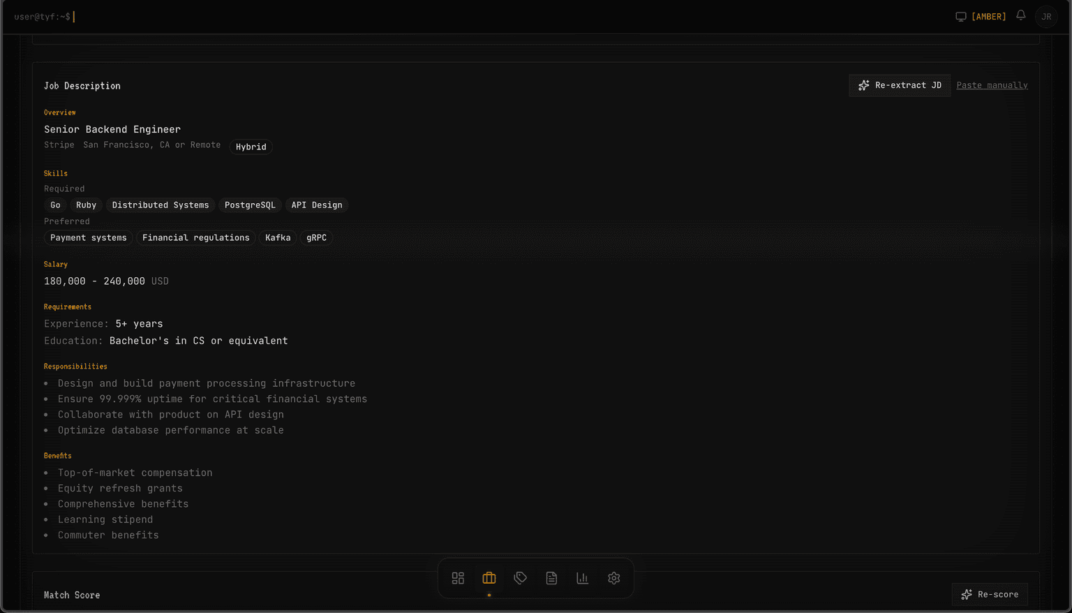Screen dimensions: 1072x613
Task: Open the tags icon in bottom dock
Action: tap(521, 578)
